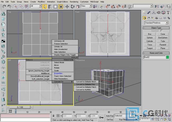The image size is (172, 122).
Task: Click the Plane primitive button
Action: click(x=163, y=48)
